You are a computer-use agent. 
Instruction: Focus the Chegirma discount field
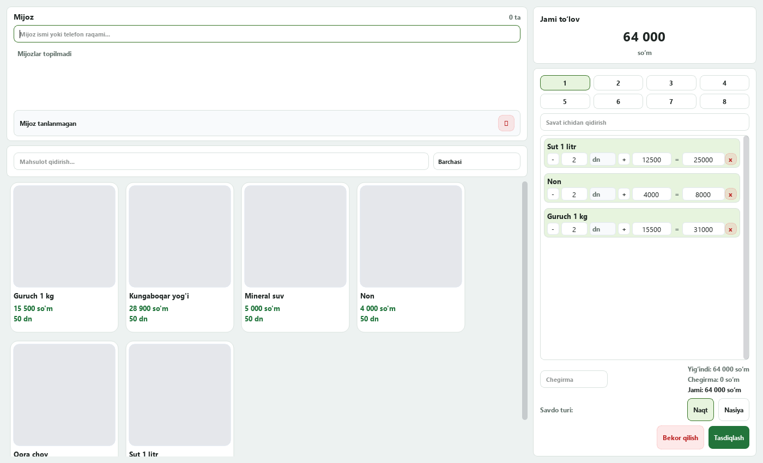tap(574, 379)
